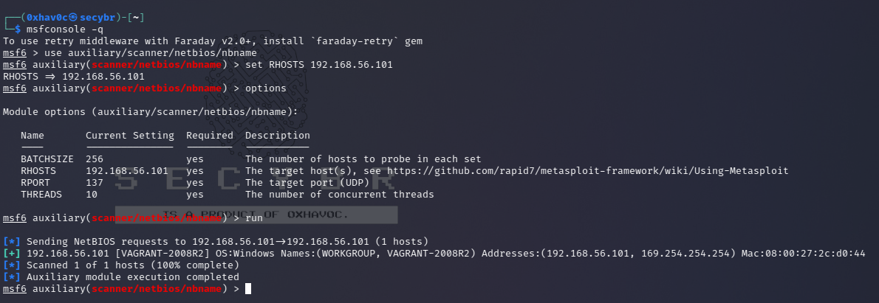
Task: Click the green [+] success indicator
Action: [12, 254]
